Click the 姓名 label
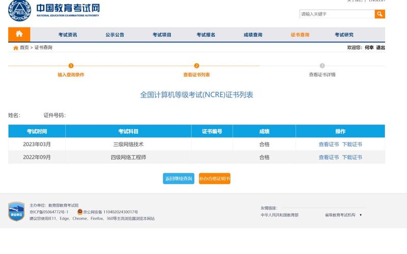407x254 pixels. click(14, 115)
